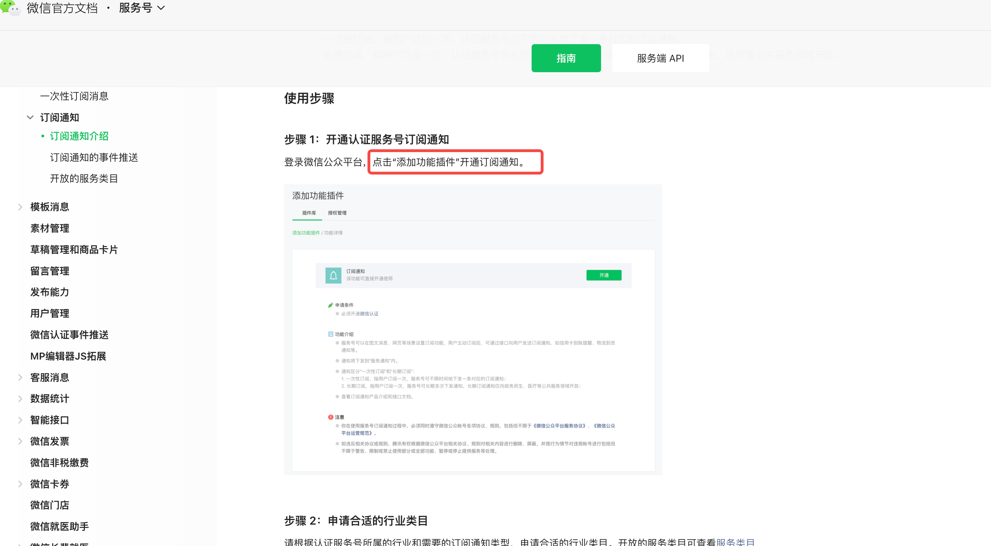Open 素材管理 sidebar entry
This screenshot has width=991, height=546.
click(50, 228)
